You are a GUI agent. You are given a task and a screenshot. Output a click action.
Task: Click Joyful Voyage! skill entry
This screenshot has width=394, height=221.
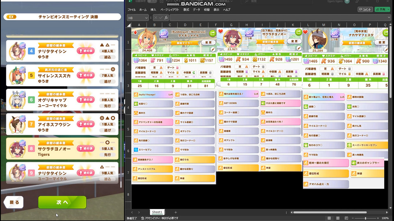click(153, 95)
